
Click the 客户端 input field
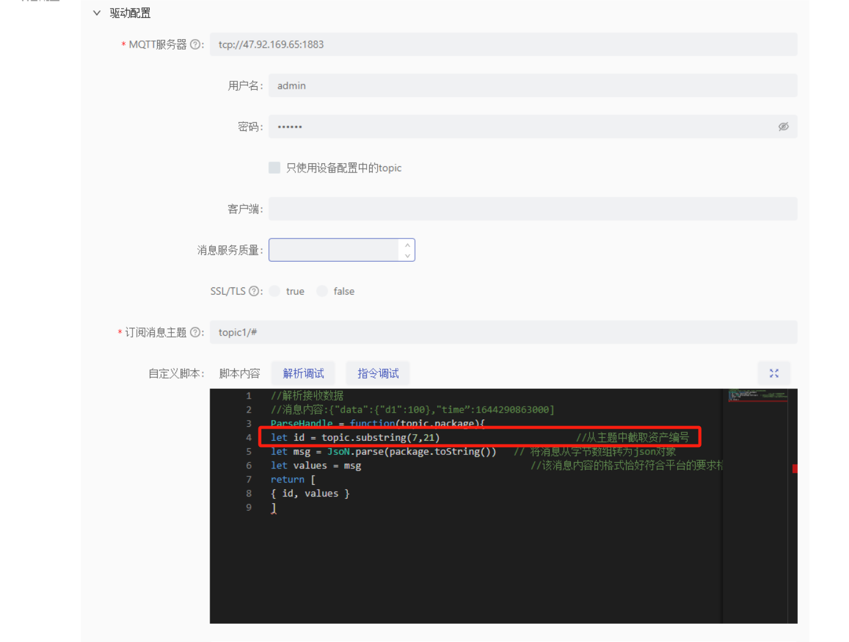(x=532, y=209)
